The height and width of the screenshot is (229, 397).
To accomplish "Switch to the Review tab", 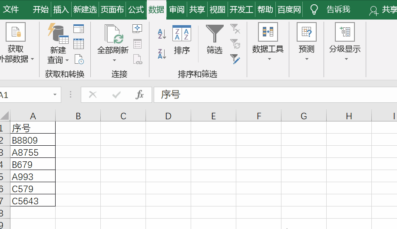I will tap(177, 10).
